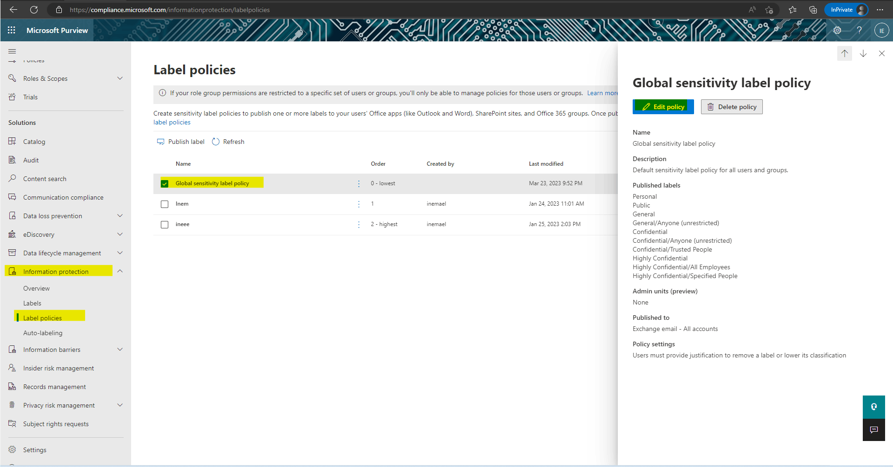Open the IE account avatar
893x467 pixels.
881,31
